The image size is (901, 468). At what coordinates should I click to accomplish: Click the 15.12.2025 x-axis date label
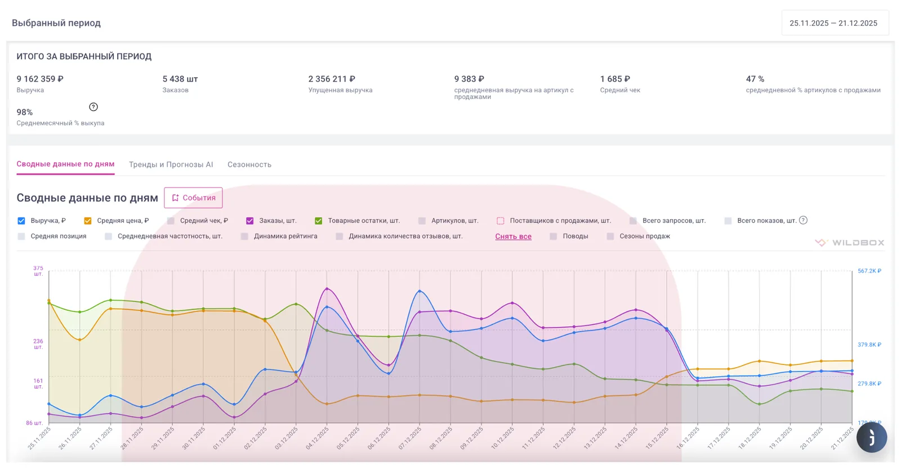657,438
